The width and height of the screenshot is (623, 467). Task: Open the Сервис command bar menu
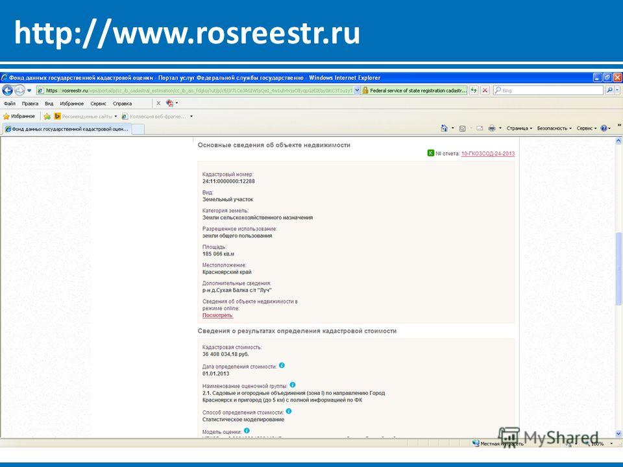[x=587, y=128]
